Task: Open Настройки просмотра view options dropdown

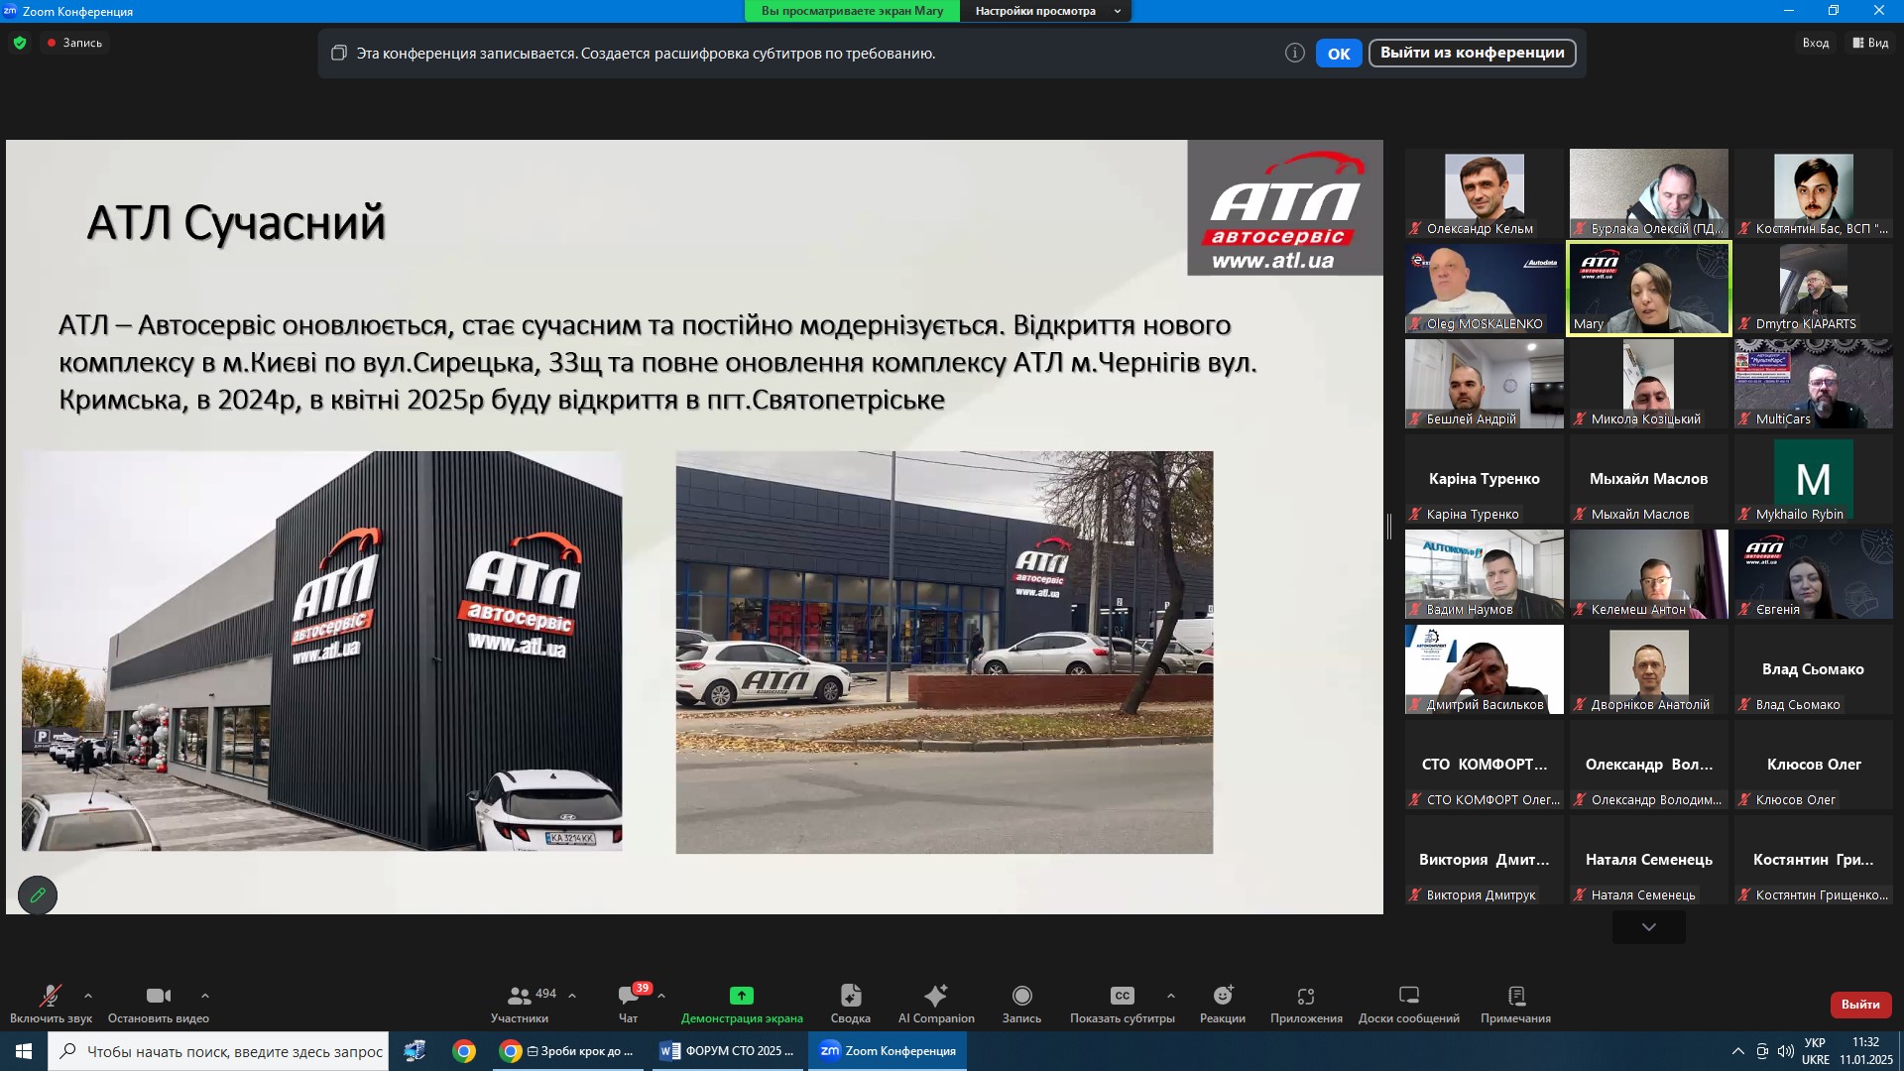Action: (1045, 11)
